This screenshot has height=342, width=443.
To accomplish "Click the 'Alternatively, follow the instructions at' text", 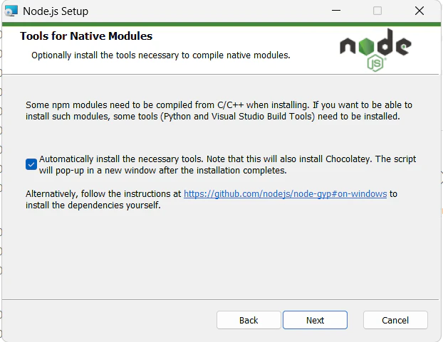I will 103,193.
